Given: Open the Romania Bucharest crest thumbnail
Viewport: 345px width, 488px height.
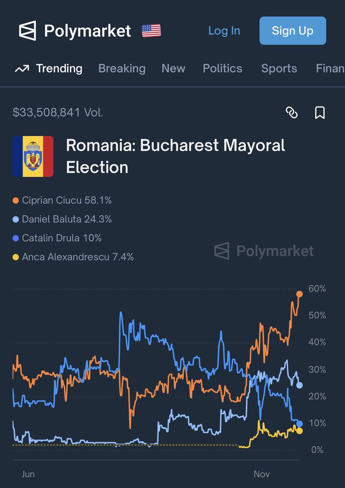Looking at the screenshot, I should pyautogui.click(x=33, y=156).
